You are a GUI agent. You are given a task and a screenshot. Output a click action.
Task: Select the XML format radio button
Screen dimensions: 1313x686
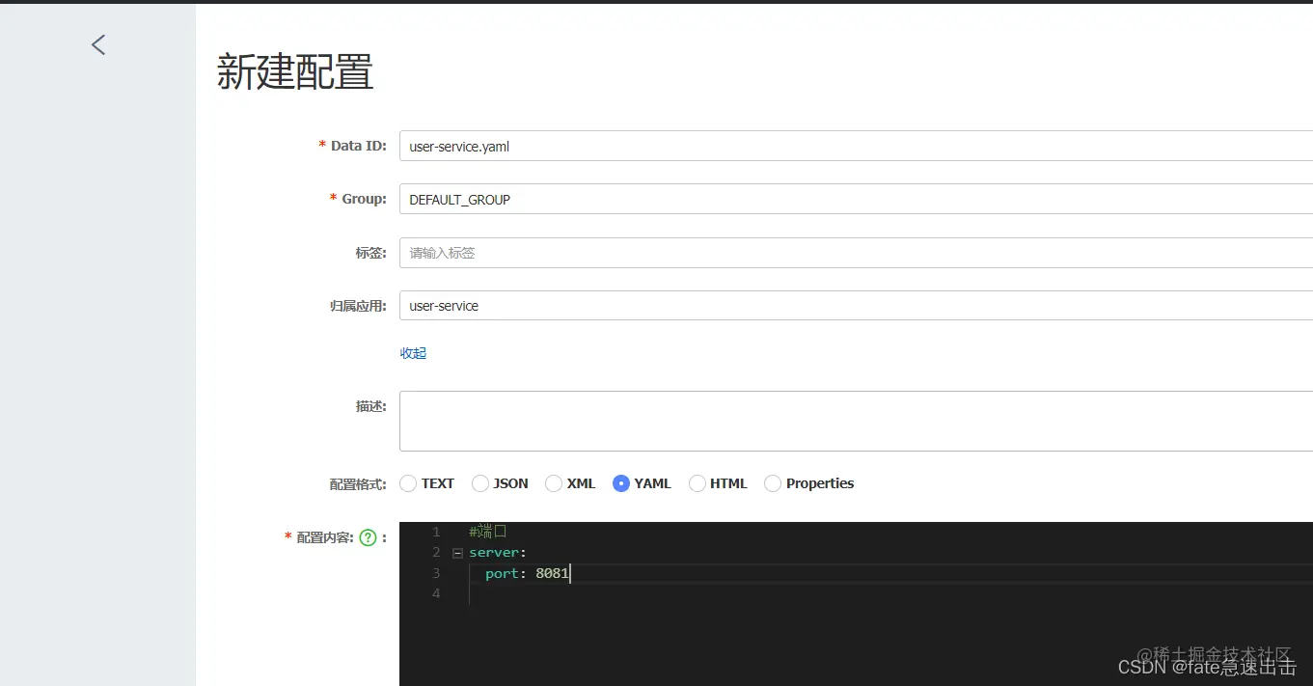[x=554, y=483]
